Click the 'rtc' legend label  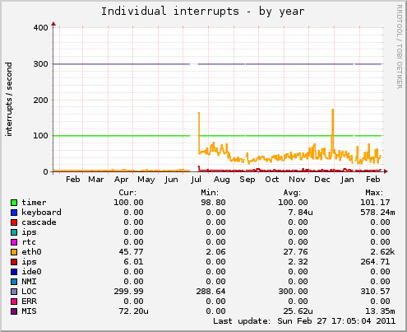click(29, 242)
